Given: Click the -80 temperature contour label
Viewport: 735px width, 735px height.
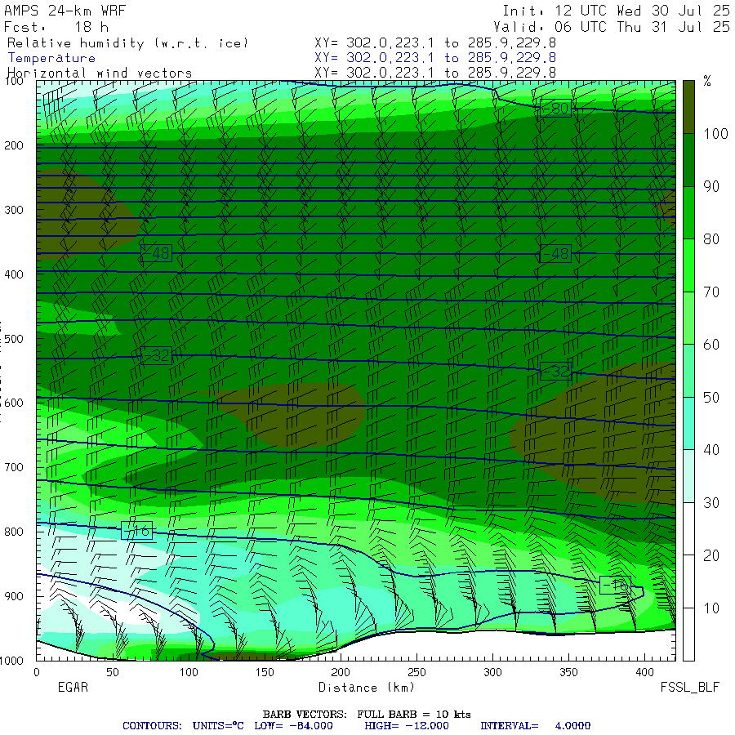Looking at the screenshot, I should click(x=555, y=109).
